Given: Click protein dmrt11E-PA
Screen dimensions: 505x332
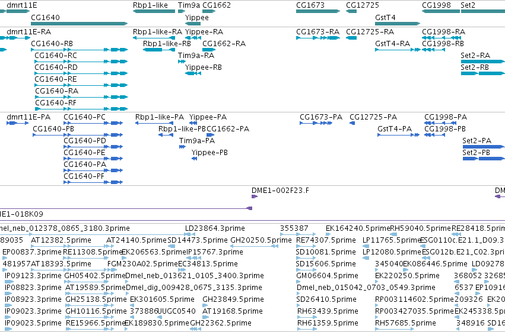Looking at the screenshot, I should click(28, 118).
